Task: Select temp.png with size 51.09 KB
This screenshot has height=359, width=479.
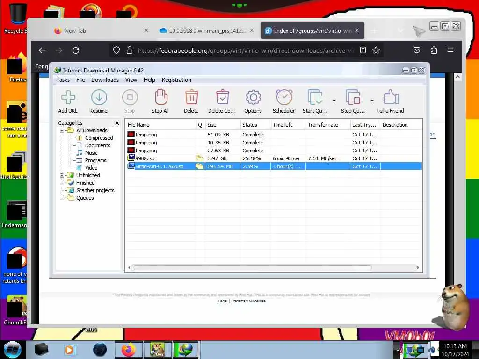Action: (274, 135)
